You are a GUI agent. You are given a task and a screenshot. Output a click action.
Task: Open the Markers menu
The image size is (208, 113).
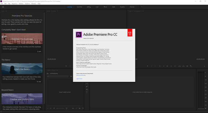point(21,4)
